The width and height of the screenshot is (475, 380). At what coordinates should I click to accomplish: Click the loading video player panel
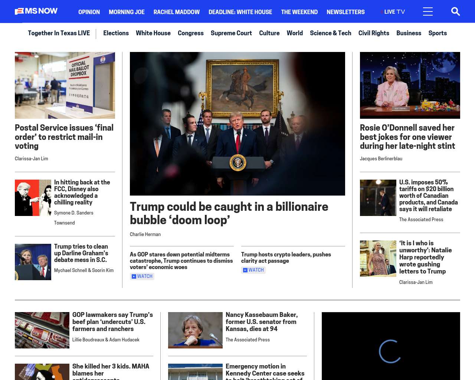[x=391, y=346]
